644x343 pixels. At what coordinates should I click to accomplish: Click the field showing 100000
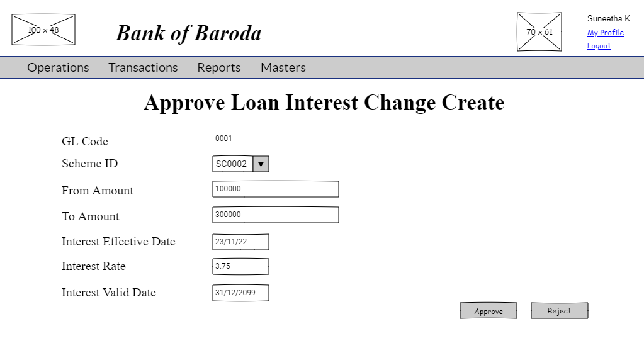pyautogui.click(x=275, y=189)
